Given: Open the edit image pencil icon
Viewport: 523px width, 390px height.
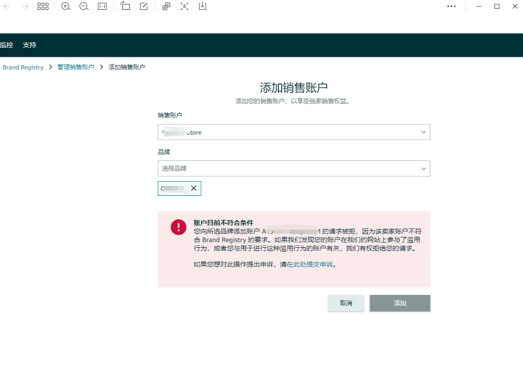Looking at the screenshot, I should (x=144, y=7).
